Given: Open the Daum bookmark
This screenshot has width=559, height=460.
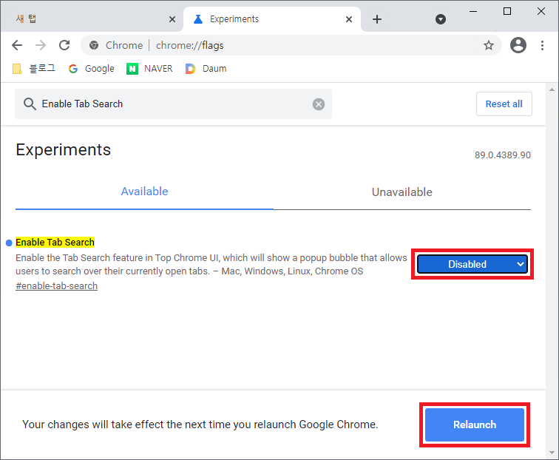Looking at the screenshot, I should 206,69.
